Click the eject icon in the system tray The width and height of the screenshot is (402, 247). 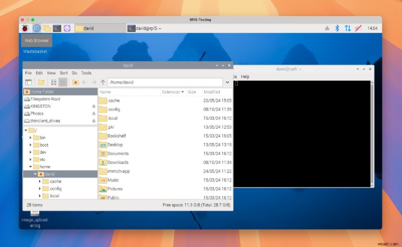pyautogui.click(x=327, y=28)
